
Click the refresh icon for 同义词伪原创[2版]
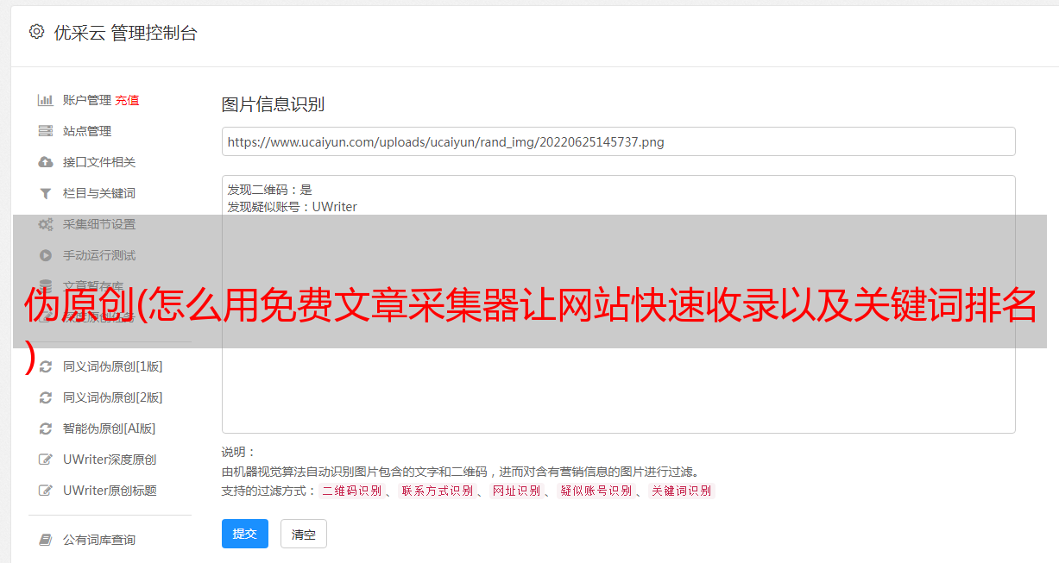[x=46, y=397]
